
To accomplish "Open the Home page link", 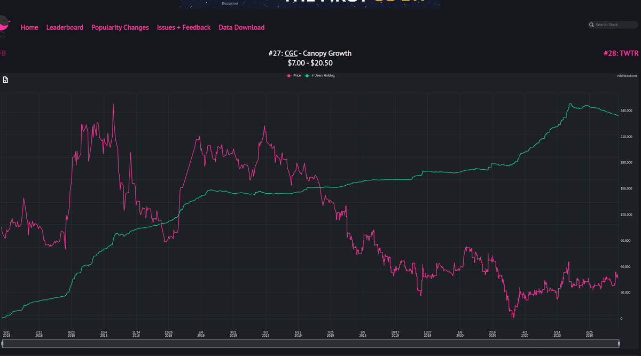I will [29, 27].
